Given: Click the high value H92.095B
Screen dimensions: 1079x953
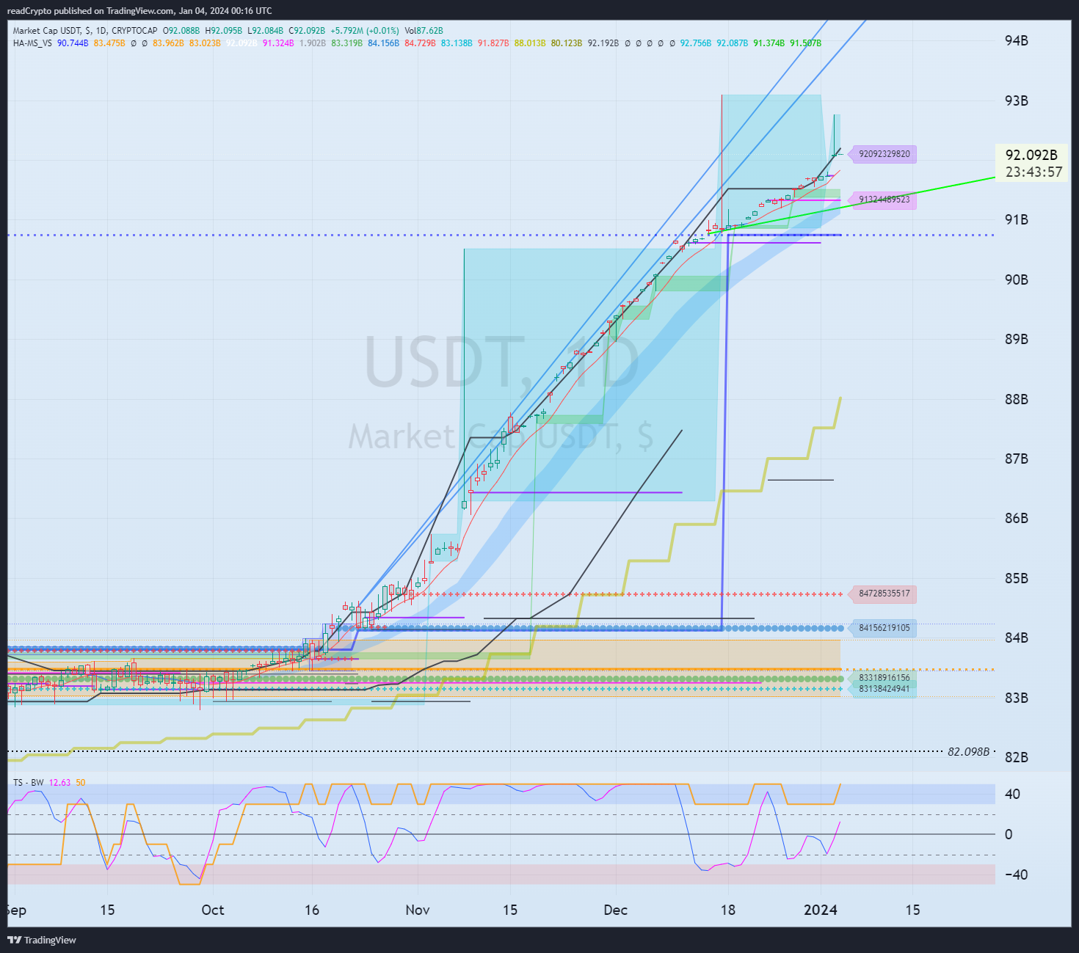Looking at the screenshot, I should (223, 31).
